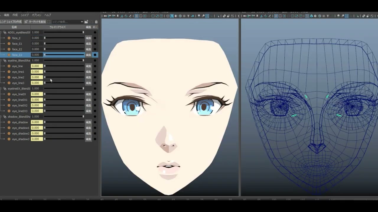Collapse the eyeline_BlendSha group
Screen dimensions: 378x212
[x=1, y=60]
